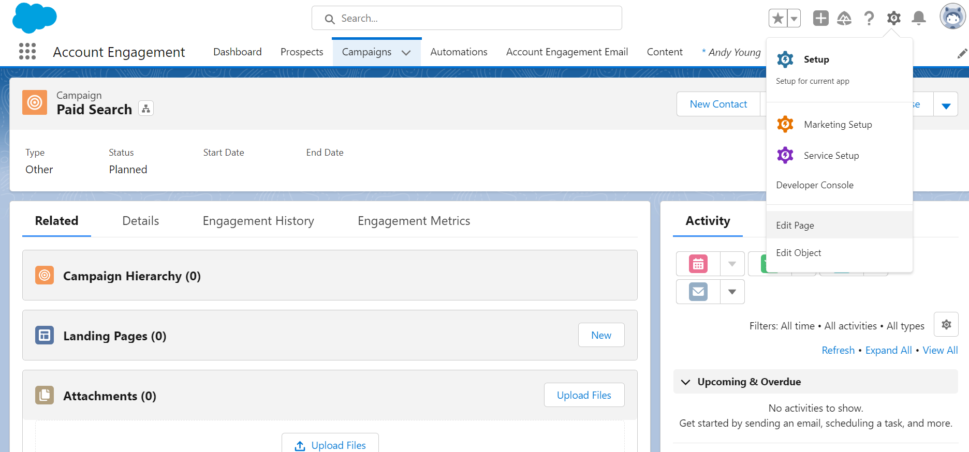Collapse the Upcoming & Overdue section
The image size is (969, 452).
[686, 382]
